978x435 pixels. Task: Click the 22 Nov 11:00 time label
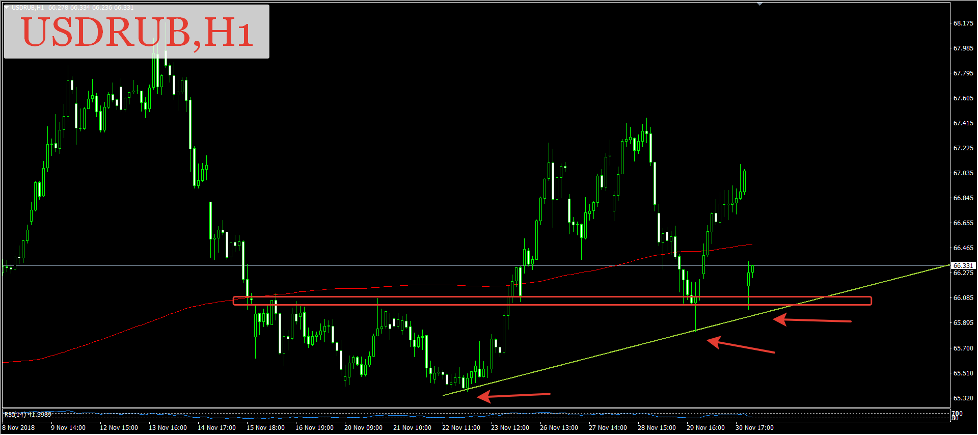coord(461,428)
